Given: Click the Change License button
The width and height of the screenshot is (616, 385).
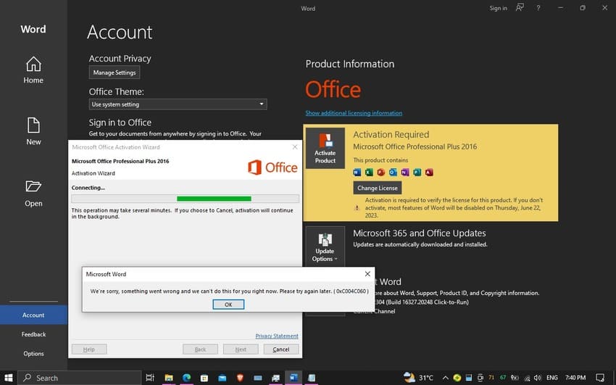Looking at the screenshot, I should [377, 188].
